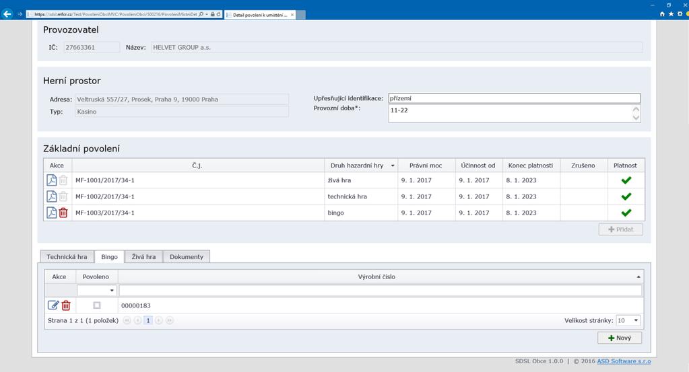
Task: Open Druh hazardní hry column filter arrow
Action: click(393, 166)
